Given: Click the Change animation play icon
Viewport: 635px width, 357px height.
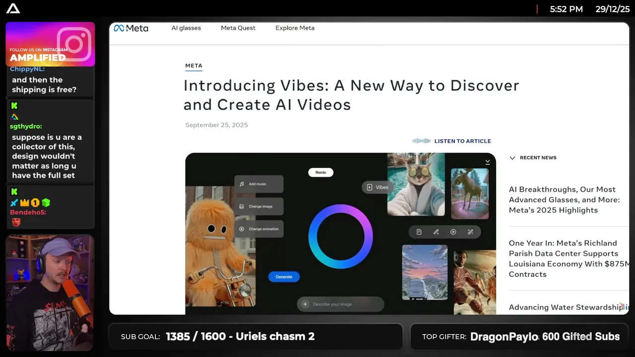Looking at the screenshot, I should click(x=242, y=229).
